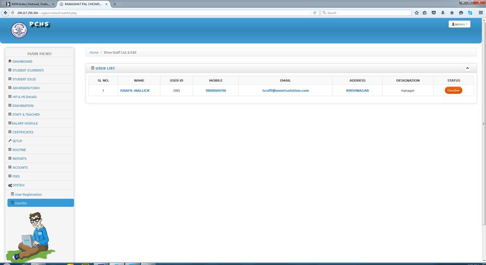Click the grid icon beside STUDENT (CURRENT)
Image resolution: width=486 pixels, height=265 pixels.
10,70
